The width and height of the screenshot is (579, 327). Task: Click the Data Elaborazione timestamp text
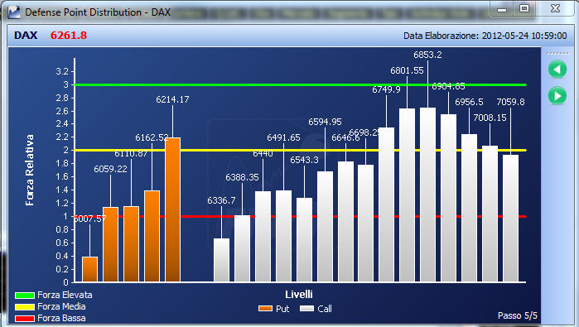coord(485,36)
